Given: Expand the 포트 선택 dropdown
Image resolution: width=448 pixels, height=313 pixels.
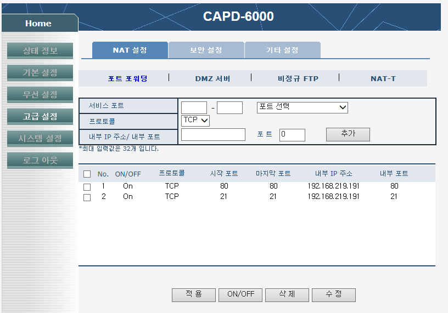Looking at the screenshot, I should [x=303, y=107].
